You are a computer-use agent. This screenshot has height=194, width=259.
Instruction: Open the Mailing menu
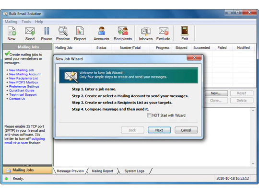(11, 22)
